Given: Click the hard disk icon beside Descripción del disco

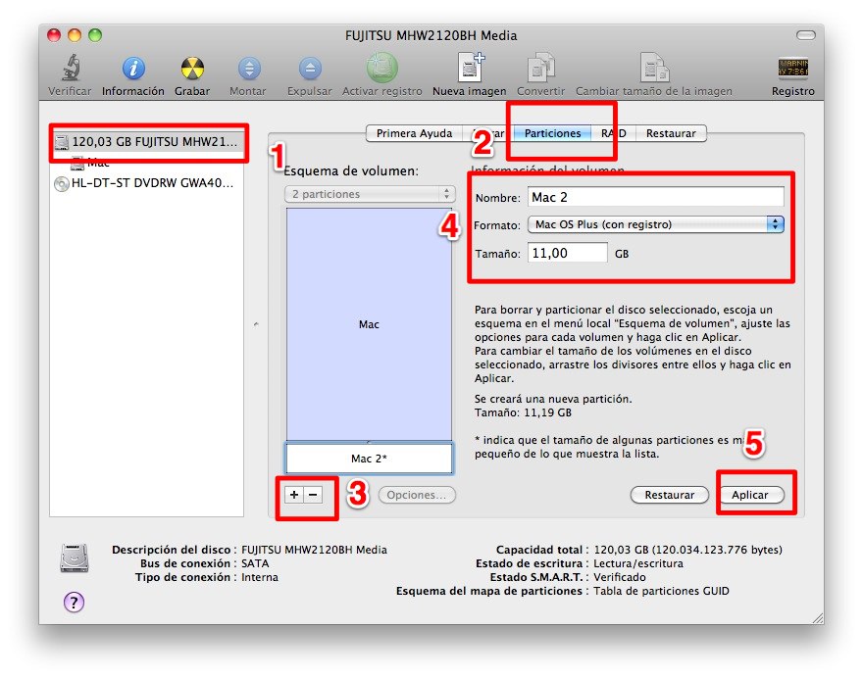Looking at the screenshot, I should click(x=75, y=558).
